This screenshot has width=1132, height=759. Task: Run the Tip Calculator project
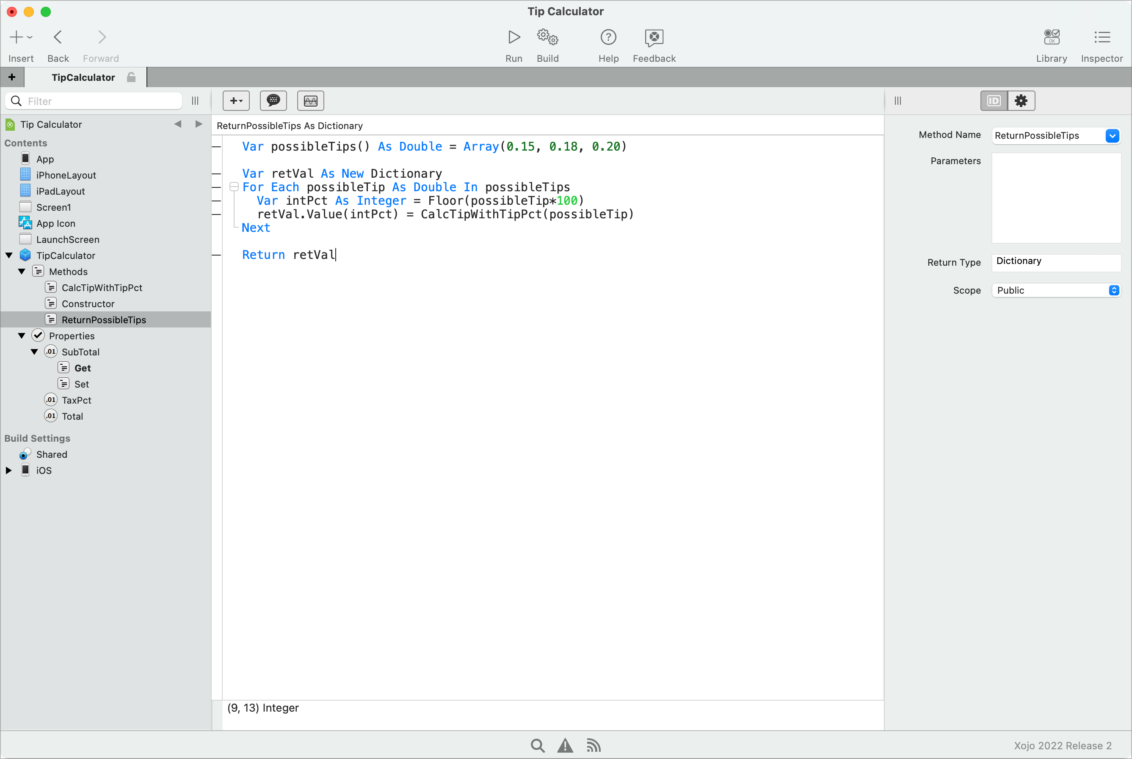513,44
